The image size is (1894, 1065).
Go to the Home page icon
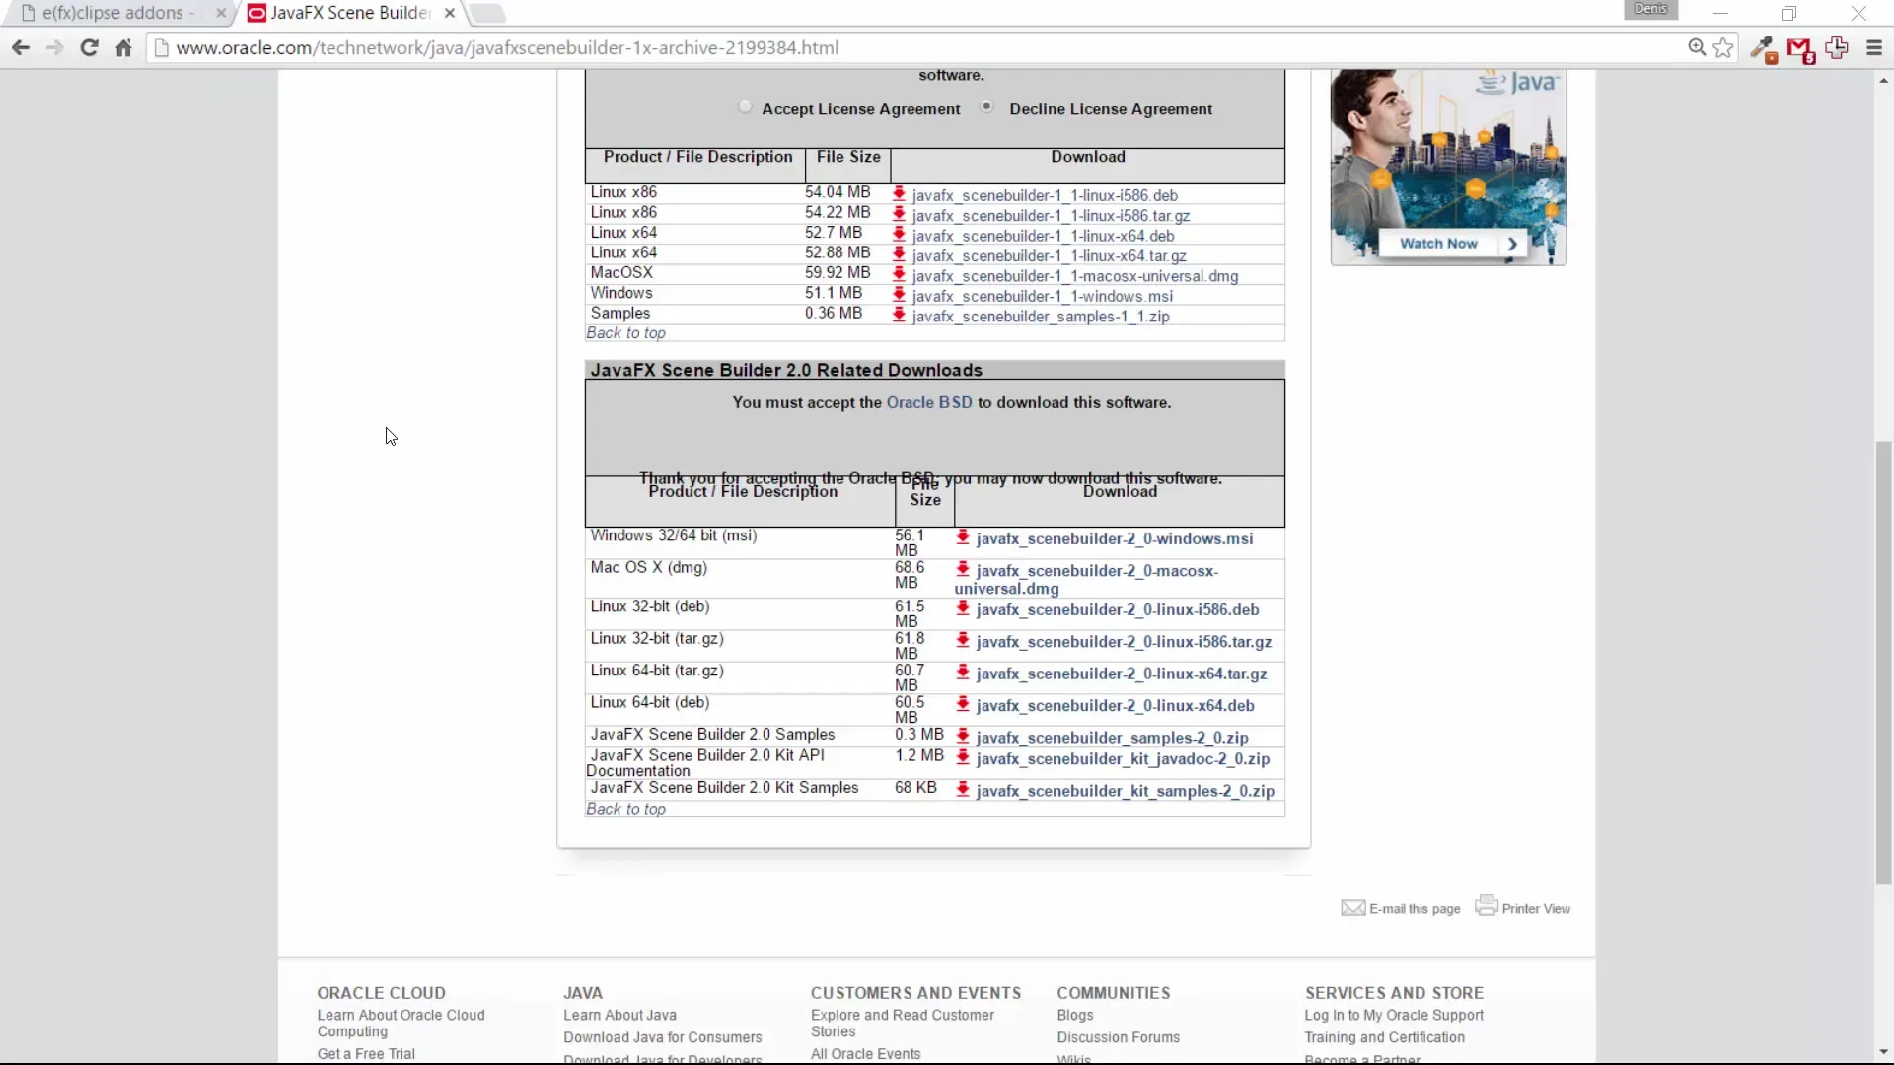tap(123, 47)
